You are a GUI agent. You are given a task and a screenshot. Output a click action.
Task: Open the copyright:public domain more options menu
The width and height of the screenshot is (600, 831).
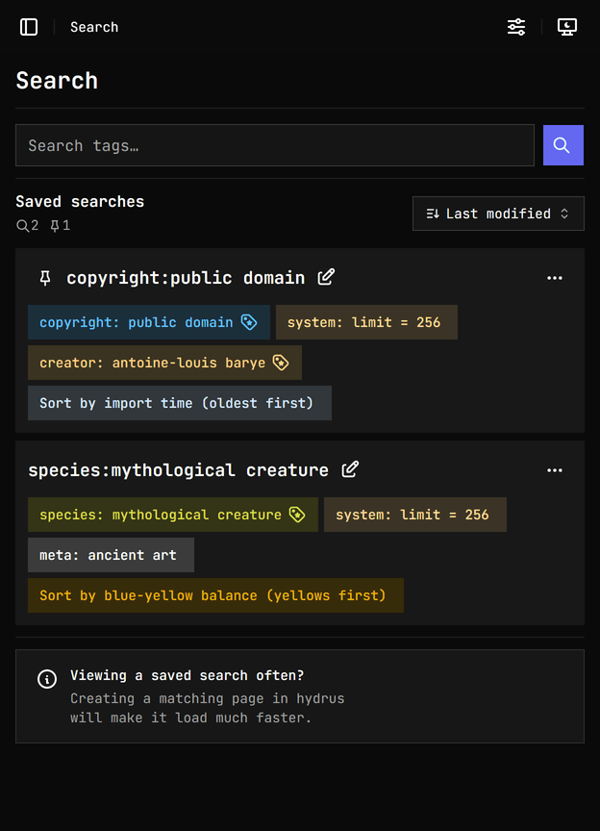[x=555, y=278]
